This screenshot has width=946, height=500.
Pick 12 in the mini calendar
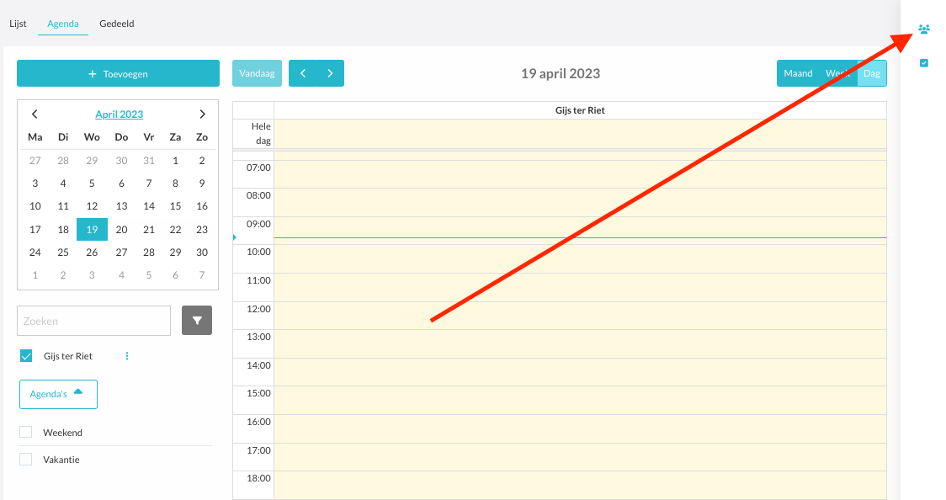[92, 206]
